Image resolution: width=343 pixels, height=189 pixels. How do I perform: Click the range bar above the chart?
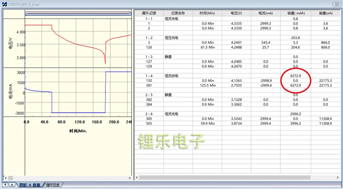78,14
